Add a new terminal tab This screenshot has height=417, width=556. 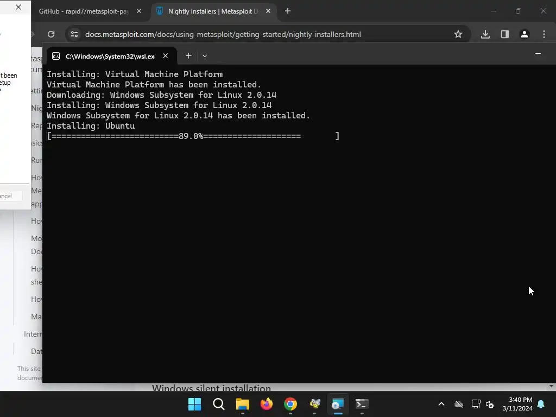click(x=188, y=56)
